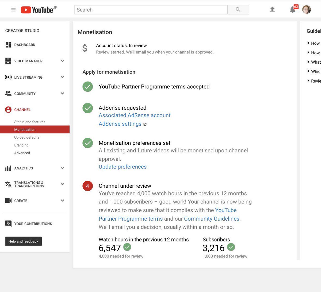
Task: Open the AdSense settings link
Action: (x=120, y=124)
